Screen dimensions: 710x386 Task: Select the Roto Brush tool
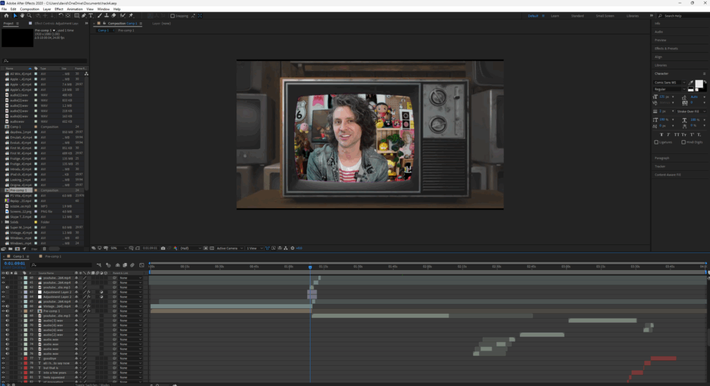(122, 15)
